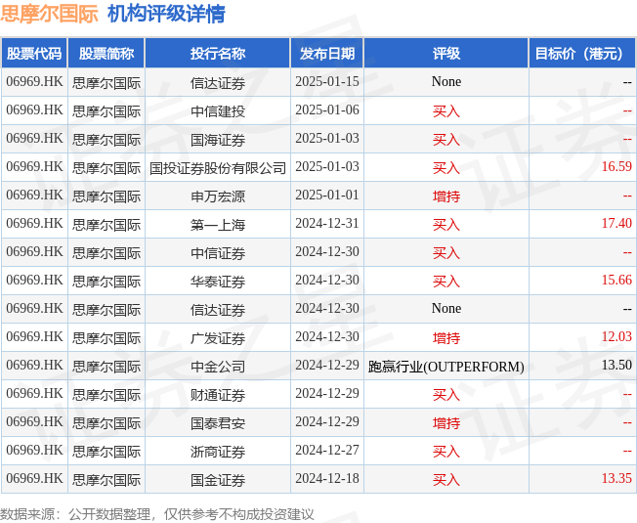Select the 财通证券 broker cell
The height and width of the screenshot is (523, 637).
pos(218,395)
